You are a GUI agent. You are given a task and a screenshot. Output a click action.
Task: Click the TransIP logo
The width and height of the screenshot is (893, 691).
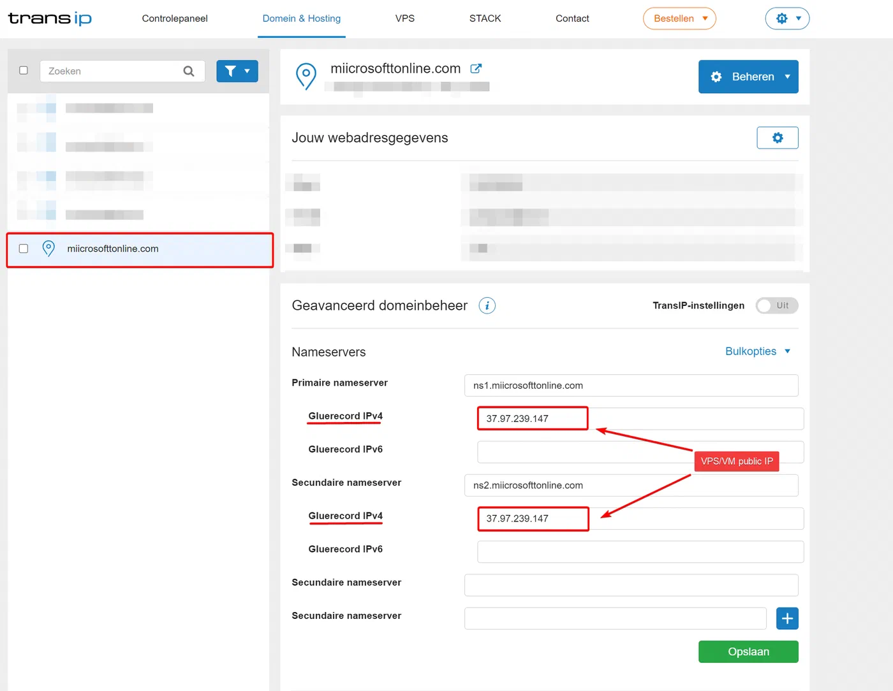pos(50,18)
